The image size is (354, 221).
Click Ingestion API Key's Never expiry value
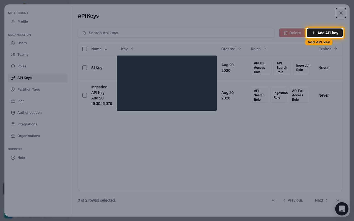tap(323, 95)
